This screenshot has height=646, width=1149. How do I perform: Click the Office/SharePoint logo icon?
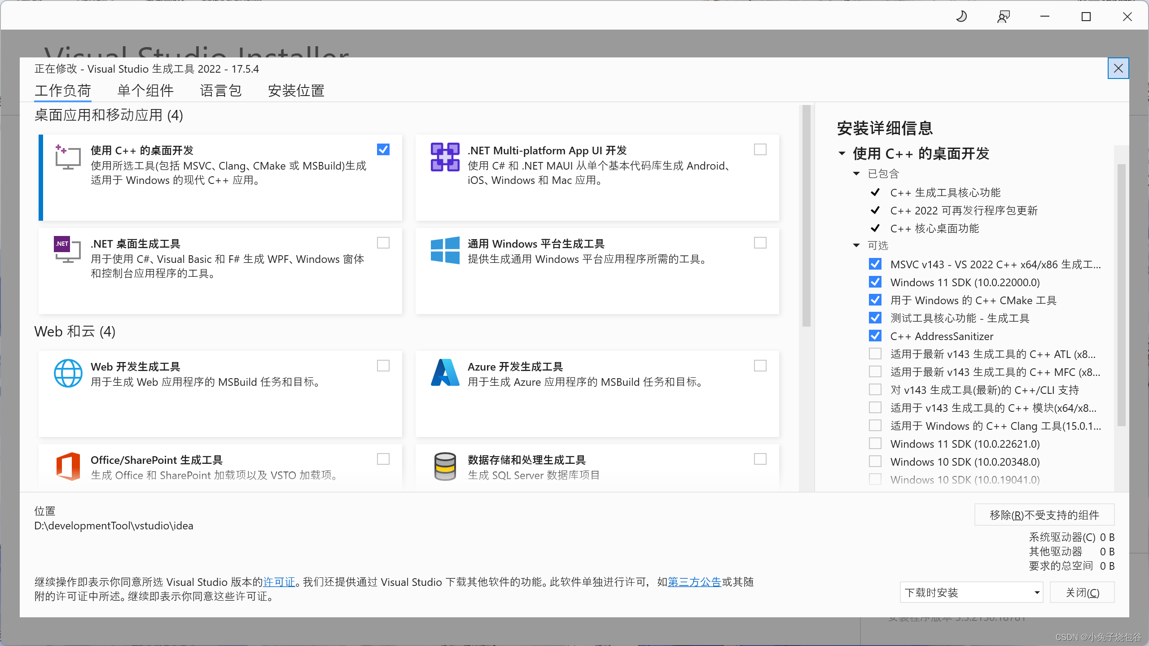tap(68, 467)
